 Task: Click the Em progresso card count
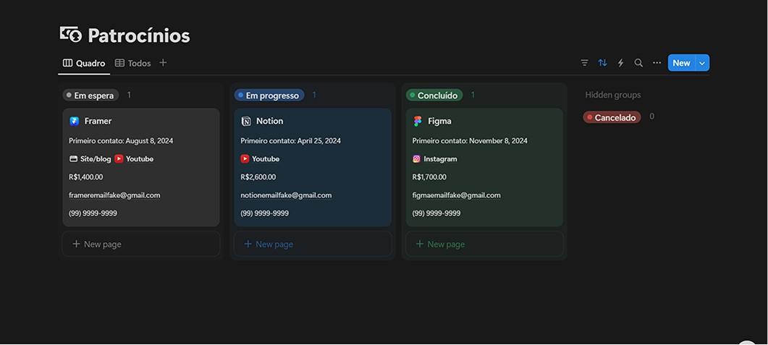pyautogui.click(x=314, y=95)
